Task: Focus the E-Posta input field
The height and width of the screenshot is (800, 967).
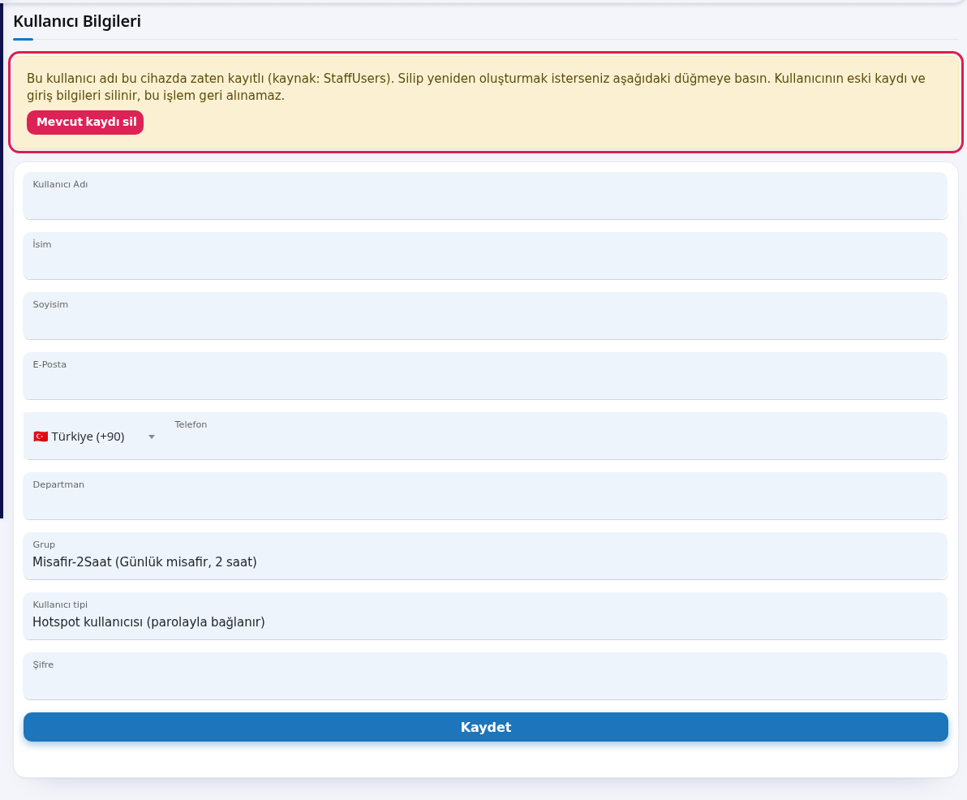Action: pyautogui.click(x=485, y=376)
